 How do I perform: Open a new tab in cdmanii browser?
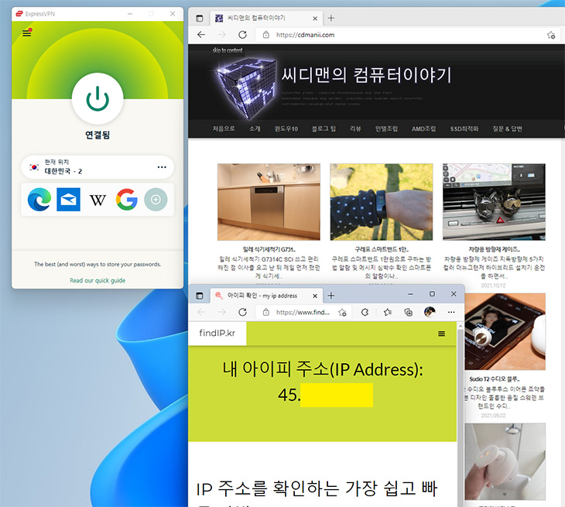click(331, 18)
